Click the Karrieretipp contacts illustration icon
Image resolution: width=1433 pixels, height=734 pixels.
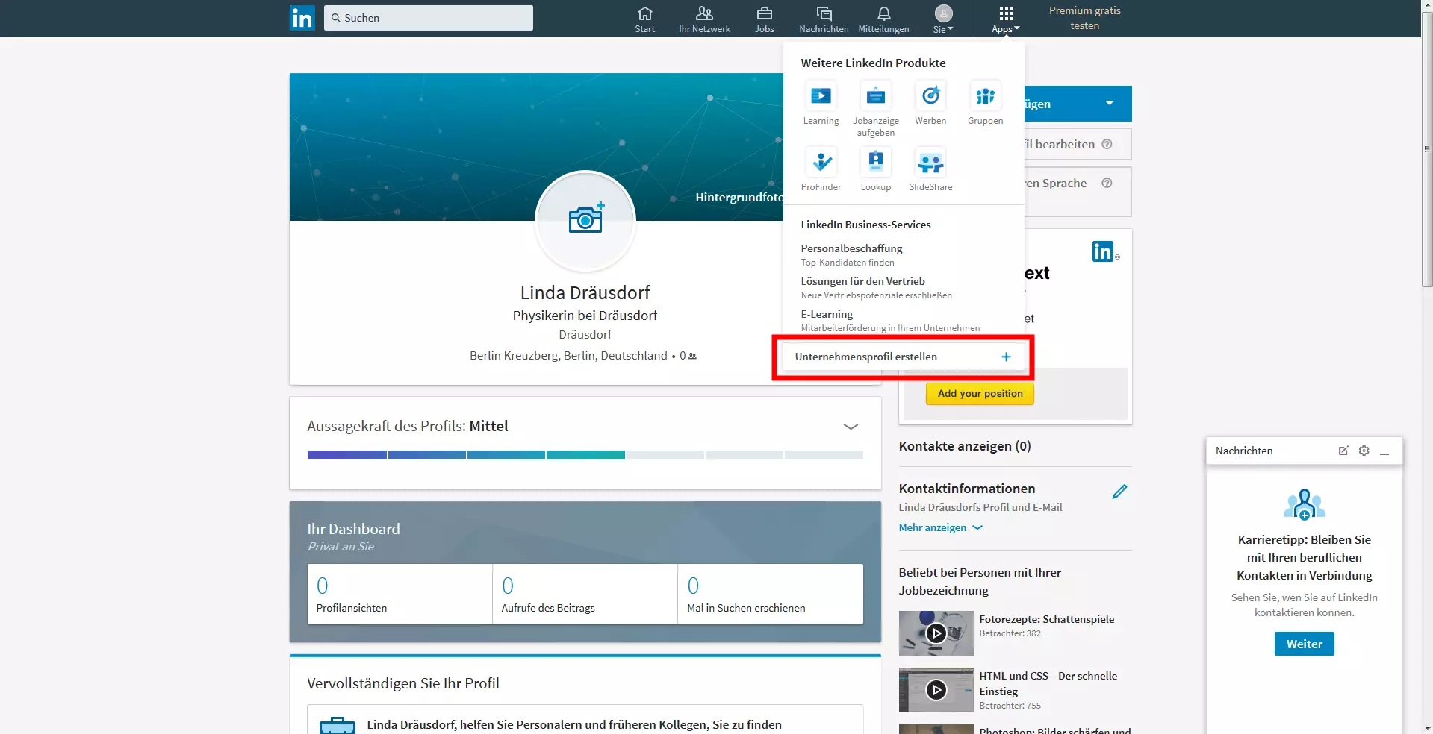point(1304,505)
